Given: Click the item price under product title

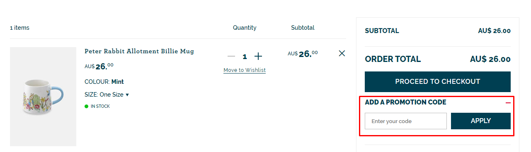Looking at the screenshot, I should [99, 66].
